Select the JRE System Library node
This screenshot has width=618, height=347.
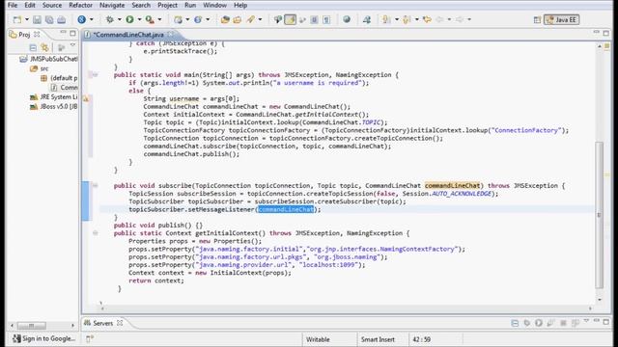coord(54,96)
